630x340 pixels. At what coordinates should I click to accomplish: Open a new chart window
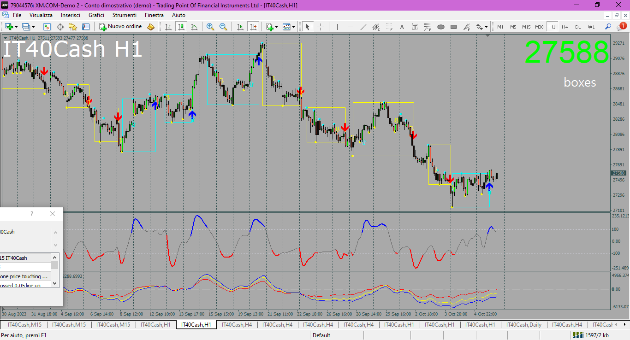pos(8,27)
